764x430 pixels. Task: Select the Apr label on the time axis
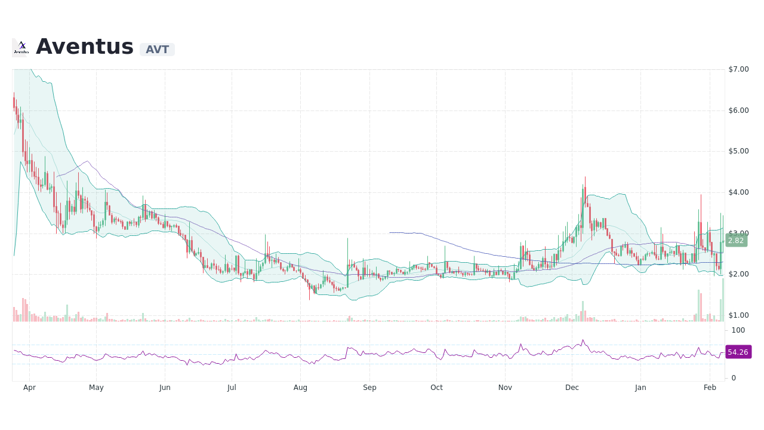(x=29, y=388)
